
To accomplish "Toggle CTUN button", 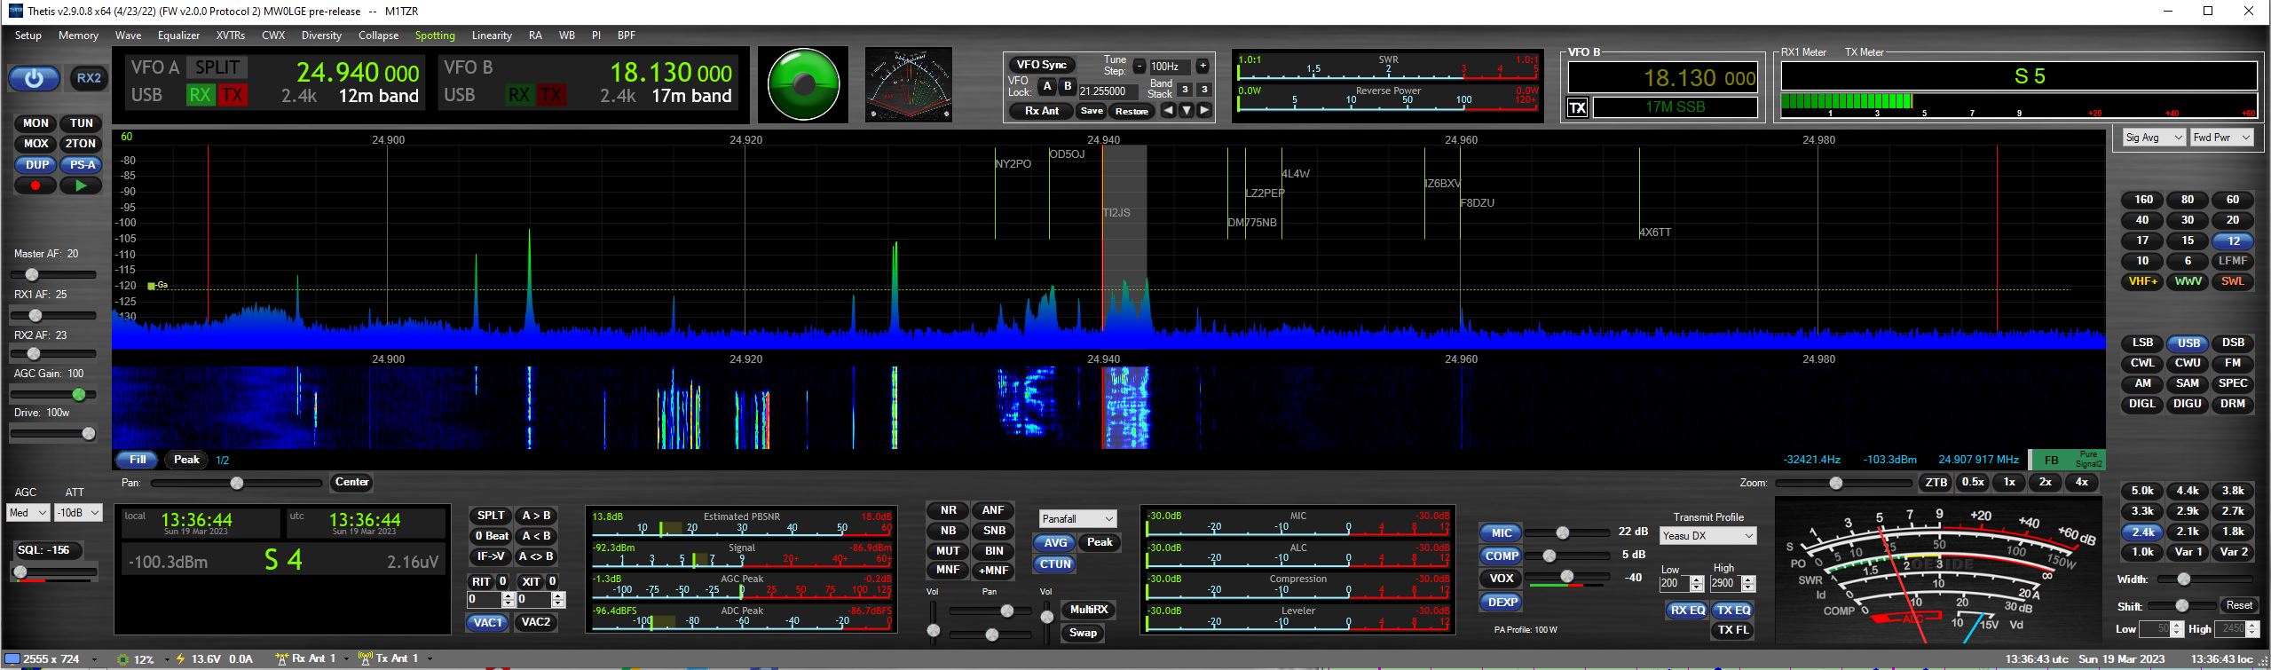I will click(1055, 564).
